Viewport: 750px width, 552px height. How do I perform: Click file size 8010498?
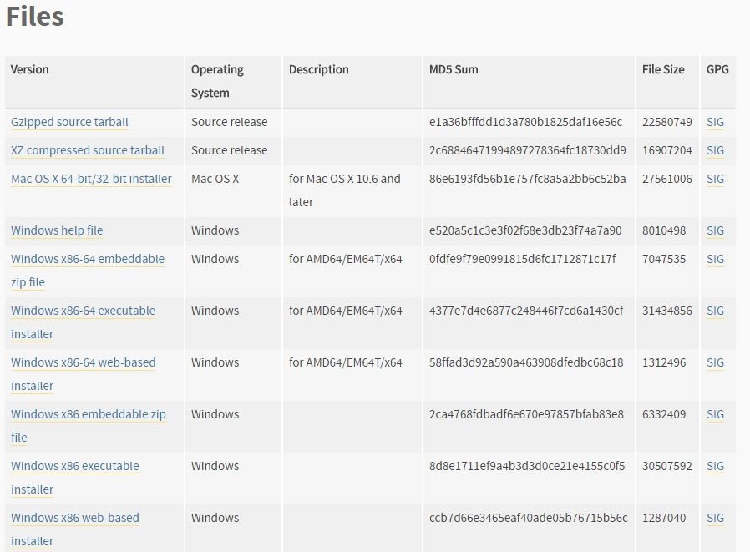[664, 230]
